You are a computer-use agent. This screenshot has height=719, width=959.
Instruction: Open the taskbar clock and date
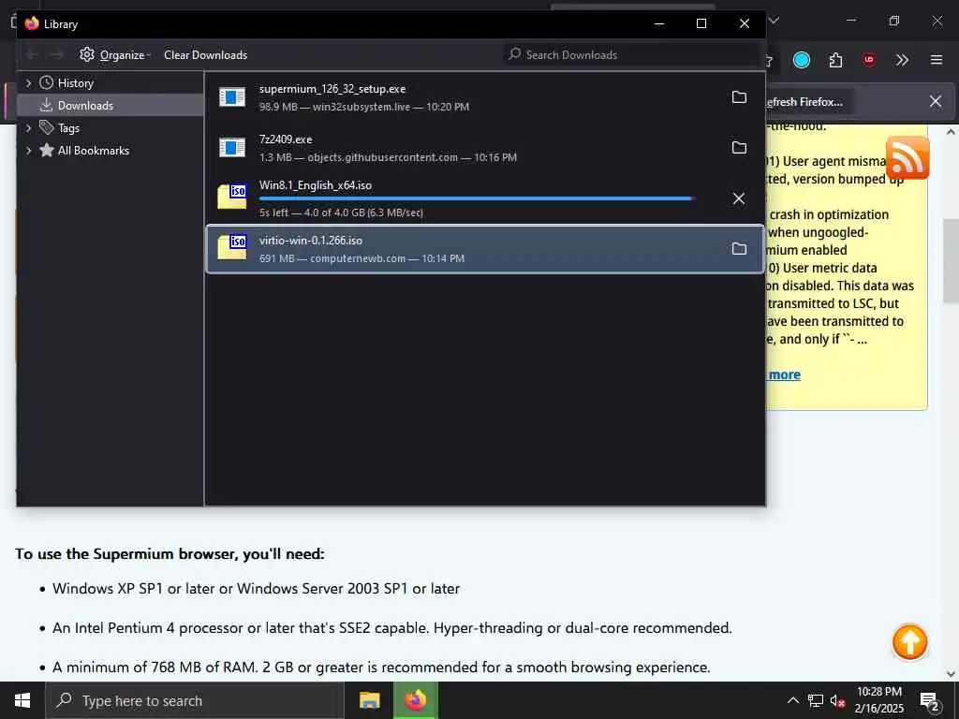click(878, 700)
